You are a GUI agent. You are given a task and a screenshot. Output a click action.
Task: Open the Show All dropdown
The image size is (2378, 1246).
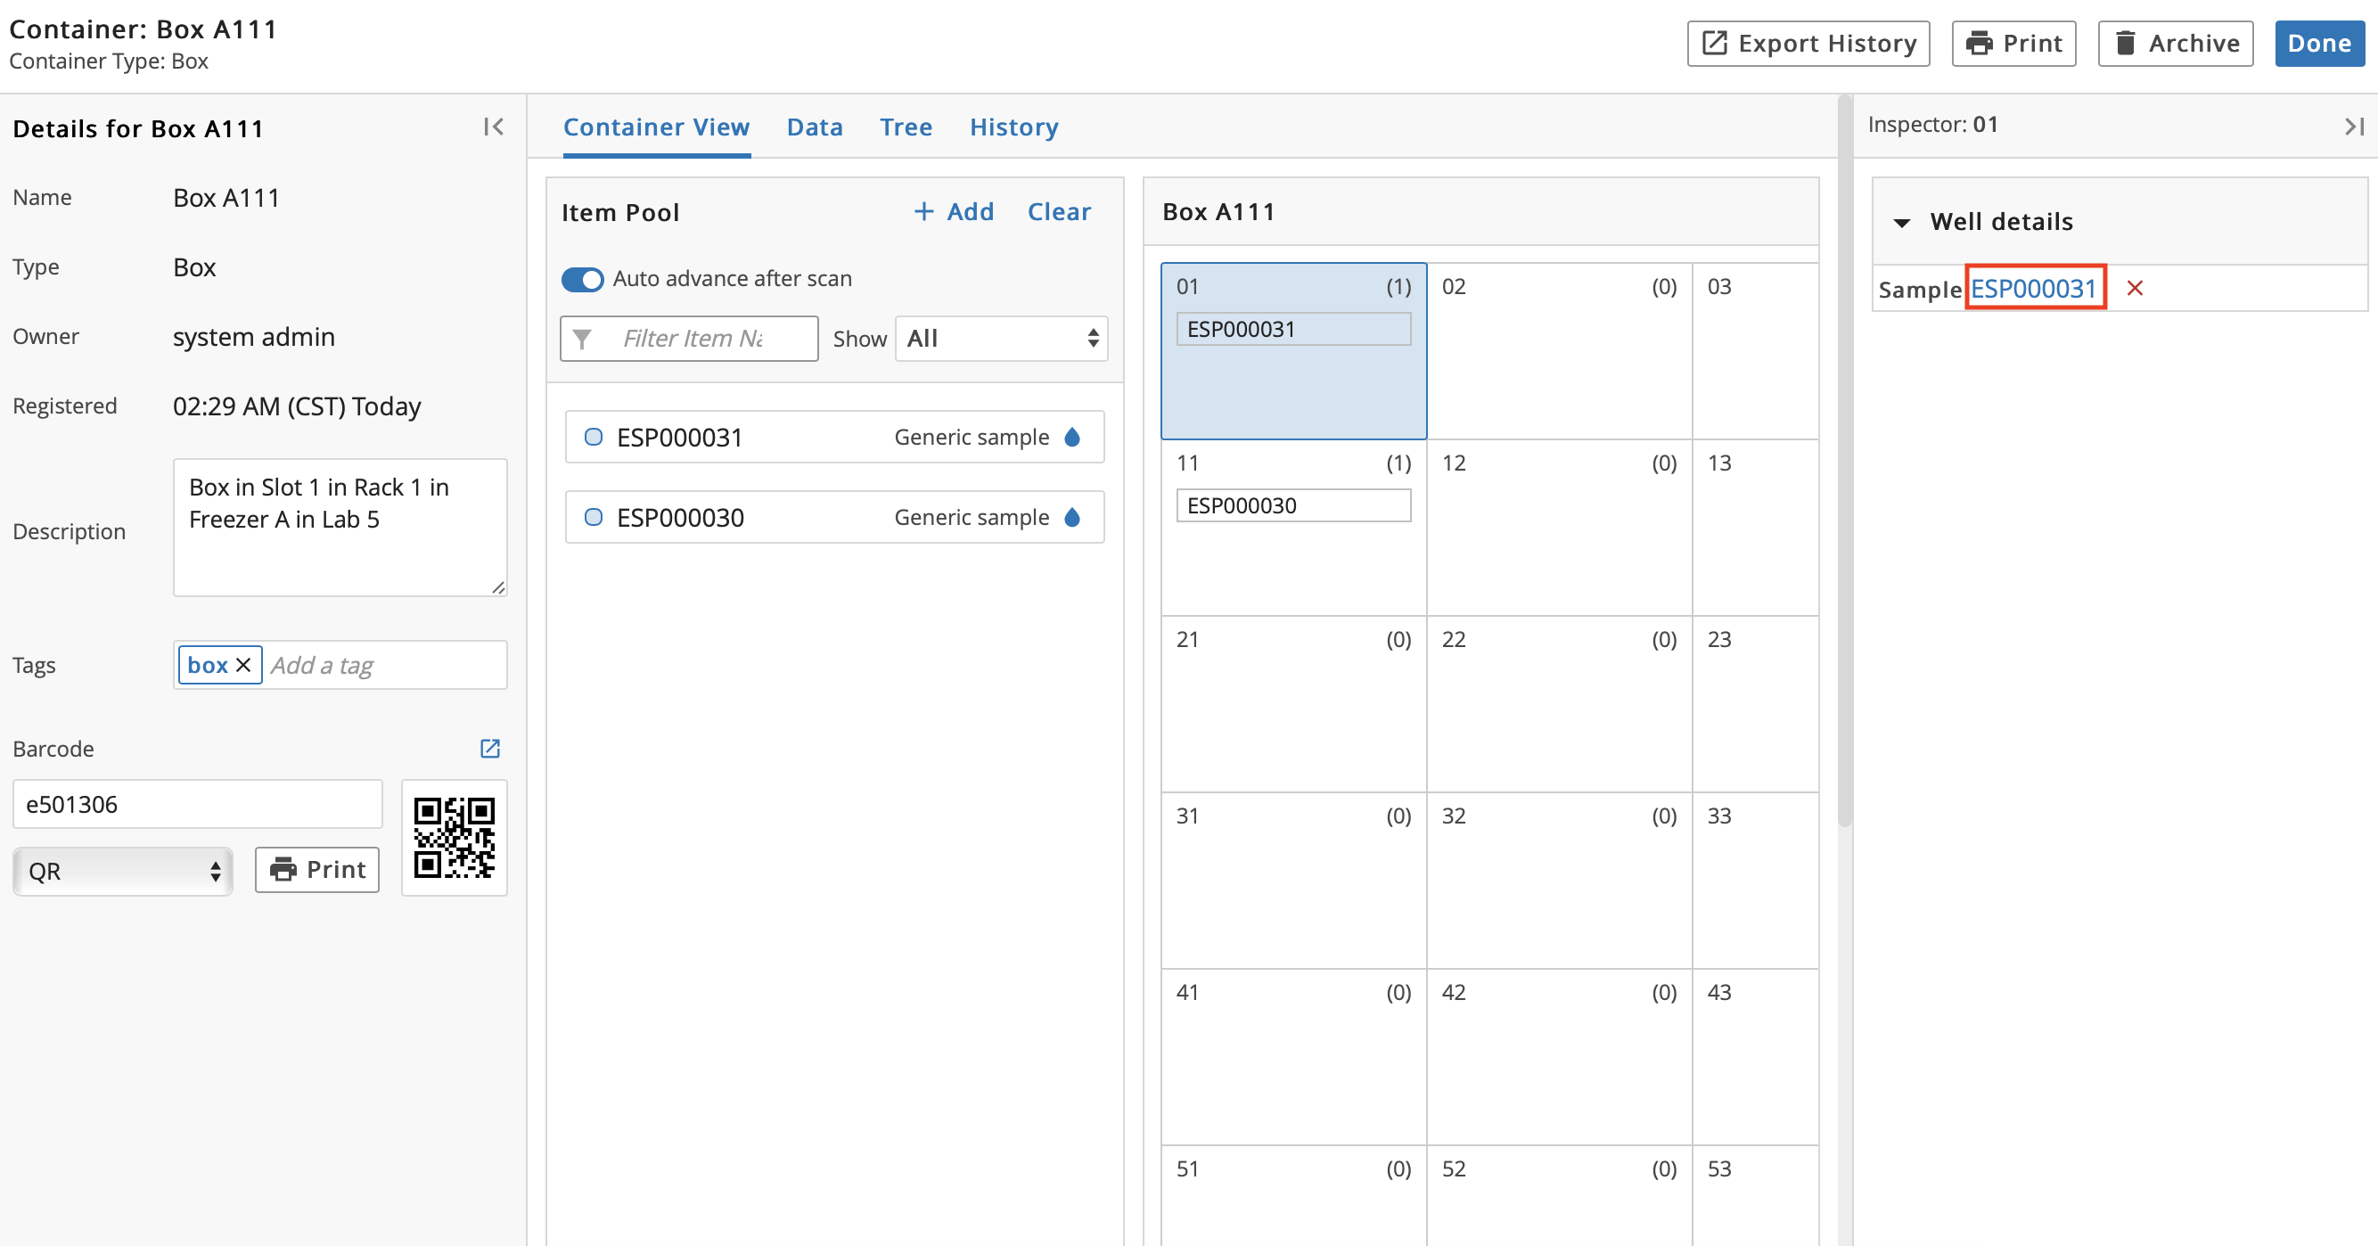point(1002,339)
